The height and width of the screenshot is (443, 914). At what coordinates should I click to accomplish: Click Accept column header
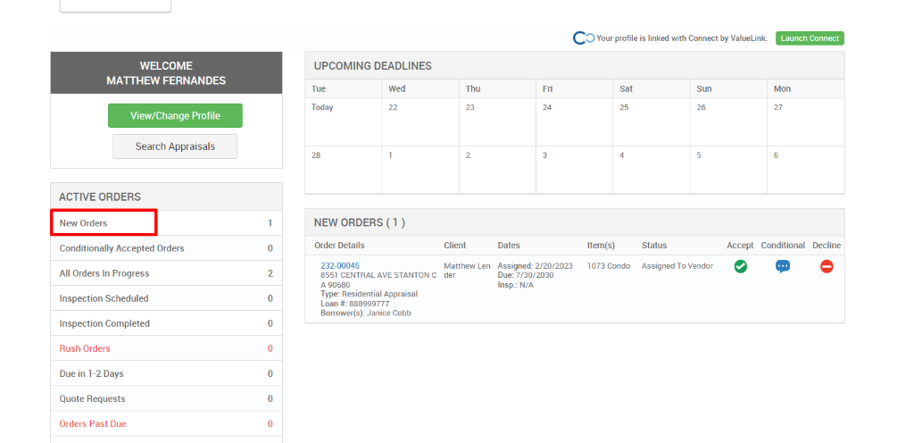point(740,246)
